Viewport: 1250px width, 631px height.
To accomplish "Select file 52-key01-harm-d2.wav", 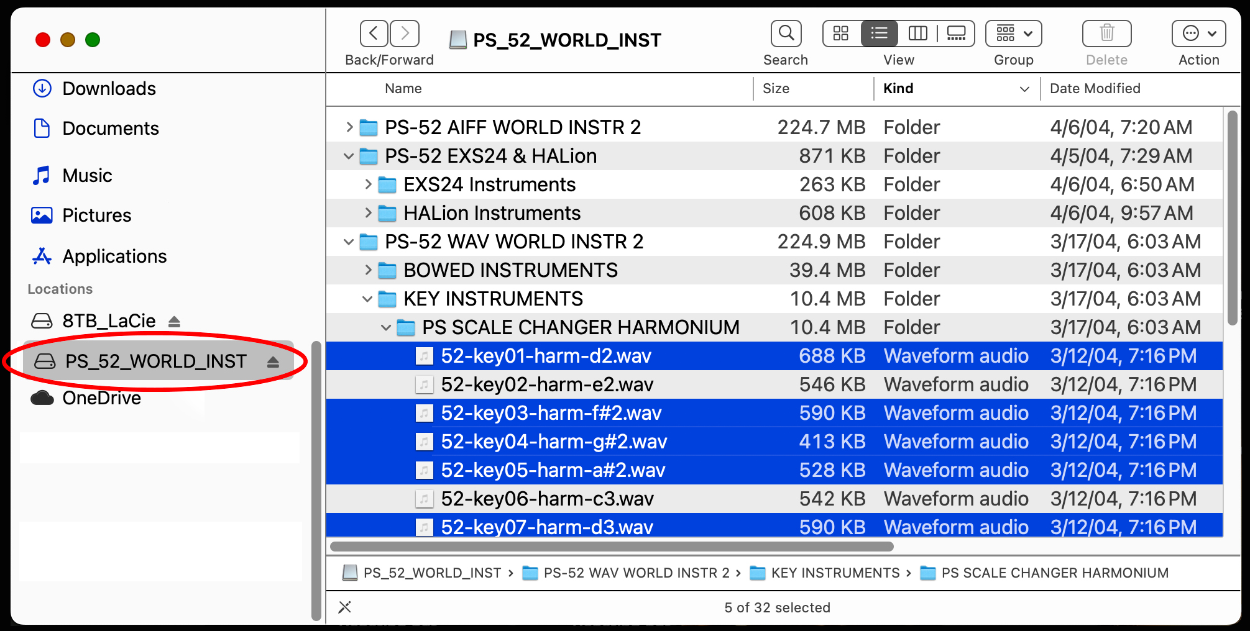I will coord(774,356).
